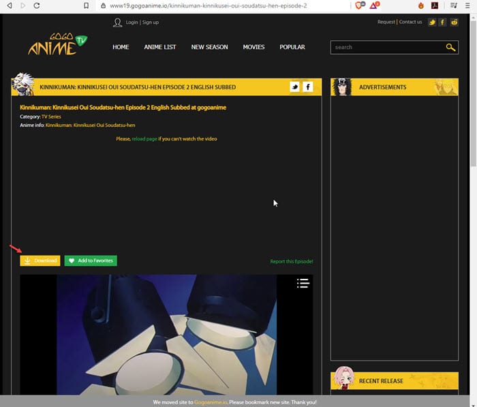The width and height of the screenshot is (477, 407).
Task: Open Reddit icon in top header
Action: pyautogui.click(x=455, y=22)
